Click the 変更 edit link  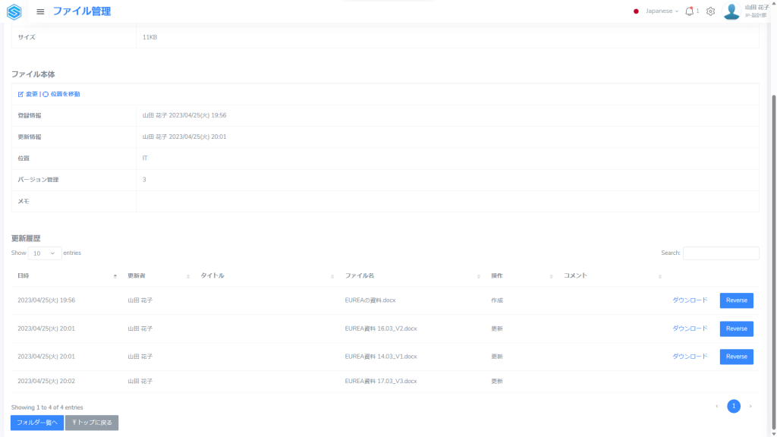coord(27,94)
